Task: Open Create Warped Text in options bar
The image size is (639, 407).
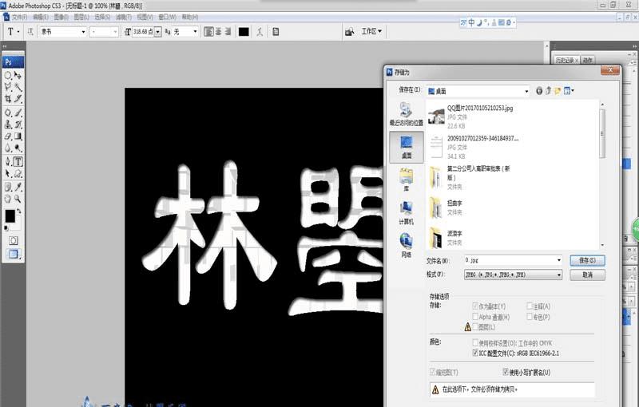Action: pyautogui.click(x=260, y=31)
